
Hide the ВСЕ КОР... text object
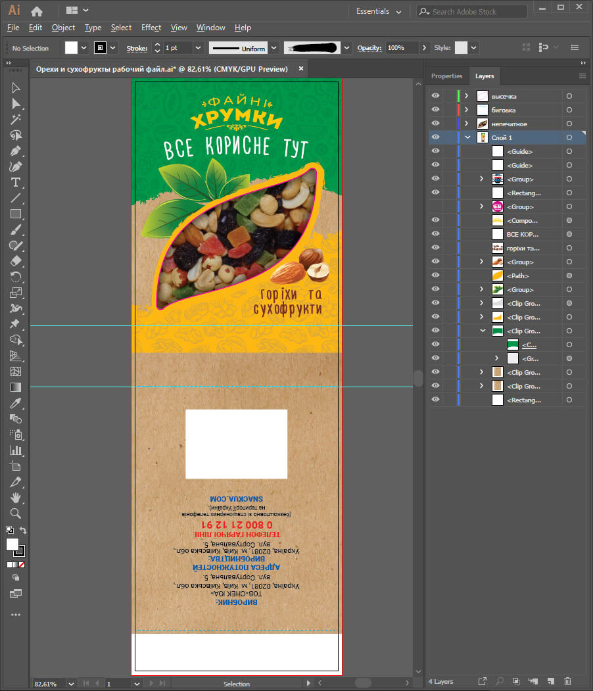coord(435,233)
